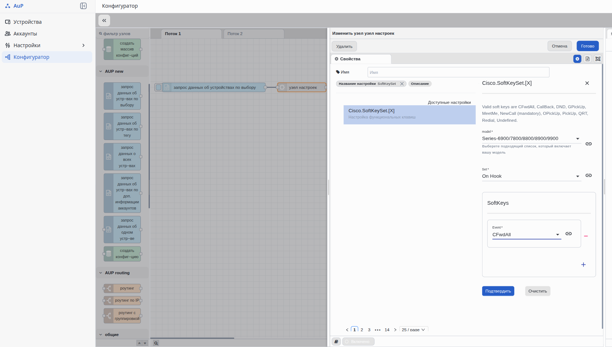Open the model dropdown
Image resolution: width=612 pixels, height=347 pixels.
click(531, 139)
